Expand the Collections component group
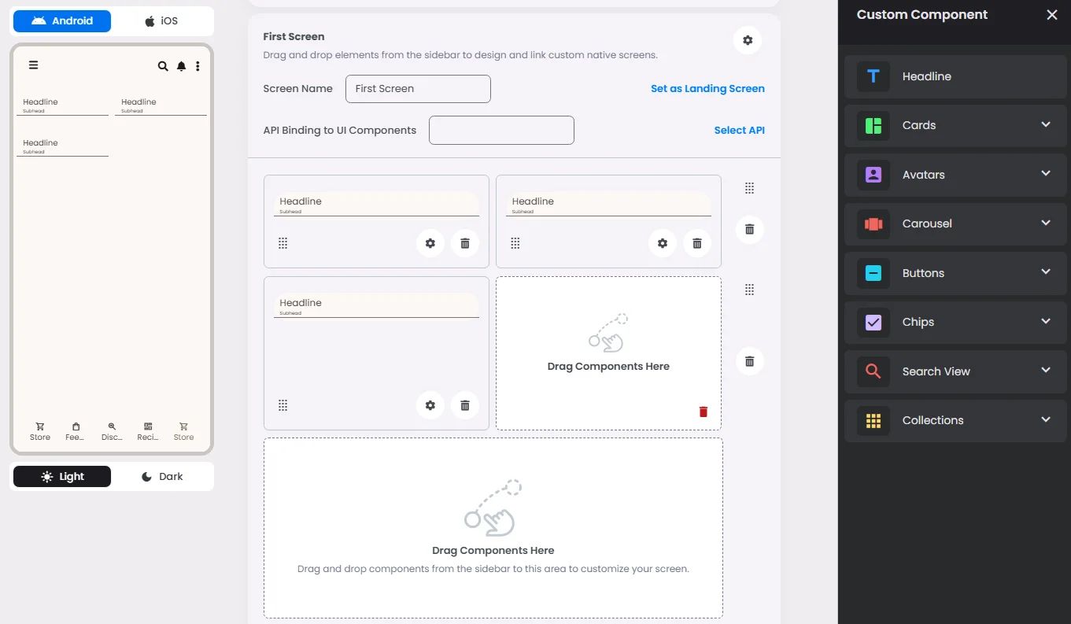 click(955, 420)
